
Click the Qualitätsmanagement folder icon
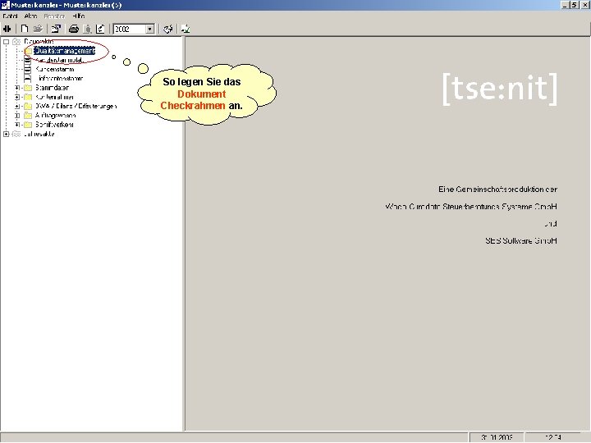coord(28,51)
